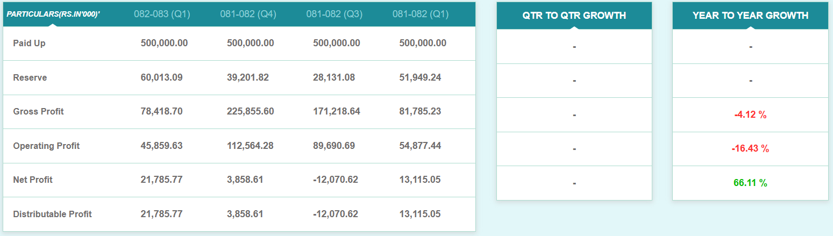Click the red -16.43 % growth value
The height and width of the screenshot is (236, 833).
click(x=750, y=149)
